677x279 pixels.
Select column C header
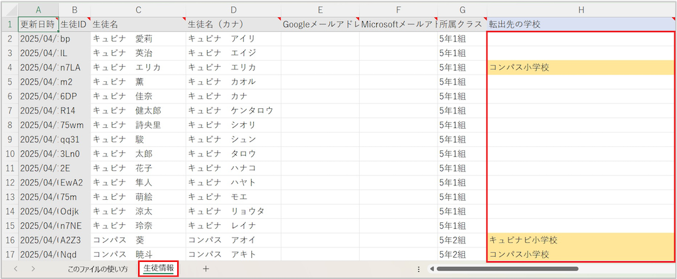[138, 10]
